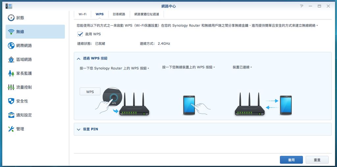Click the 管理 sidebar label
Image resolution: width=337 pixels, height=167 pixels.
coord(20,129)
